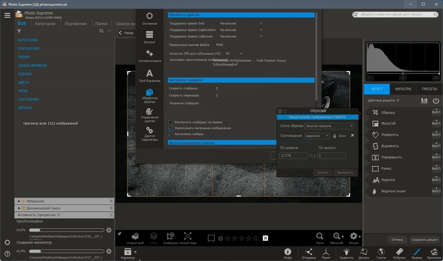This screenshot has height=261, width=443.
Task: Enable Распахнуть слайдшоу на экране checkbox
Action: [171, 122]
